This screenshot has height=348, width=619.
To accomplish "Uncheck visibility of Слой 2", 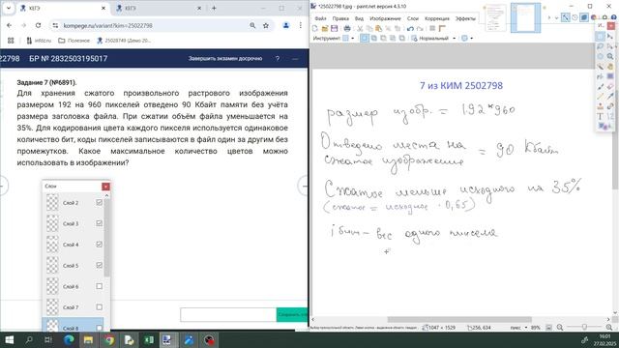I will click(x=99, y=202).
